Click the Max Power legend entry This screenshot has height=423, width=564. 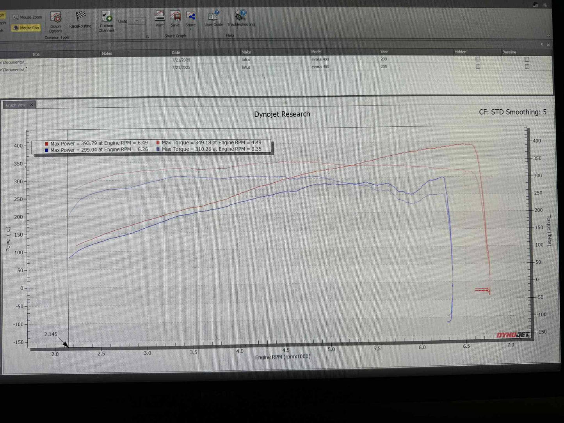click(x=96, y=143)
